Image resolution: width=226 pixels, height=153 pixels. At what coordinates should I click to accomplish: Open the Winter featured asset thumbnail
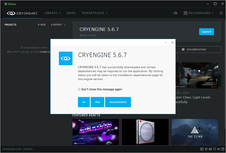point(145,132)
